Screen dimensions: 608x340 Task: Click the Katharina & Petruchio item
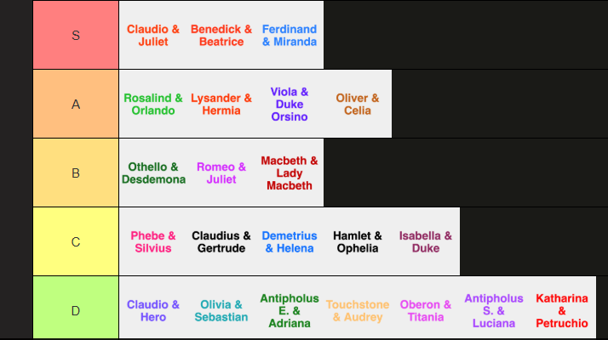tap(562, 311)
